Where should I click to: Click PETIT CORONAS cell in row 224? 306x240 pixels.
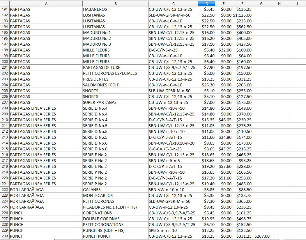click(x=116, y=201)
